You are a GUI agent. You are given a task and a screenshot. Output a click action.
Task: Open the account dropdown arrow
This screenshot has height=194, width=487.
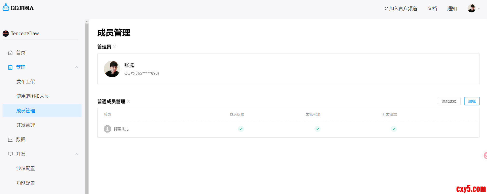479,9
